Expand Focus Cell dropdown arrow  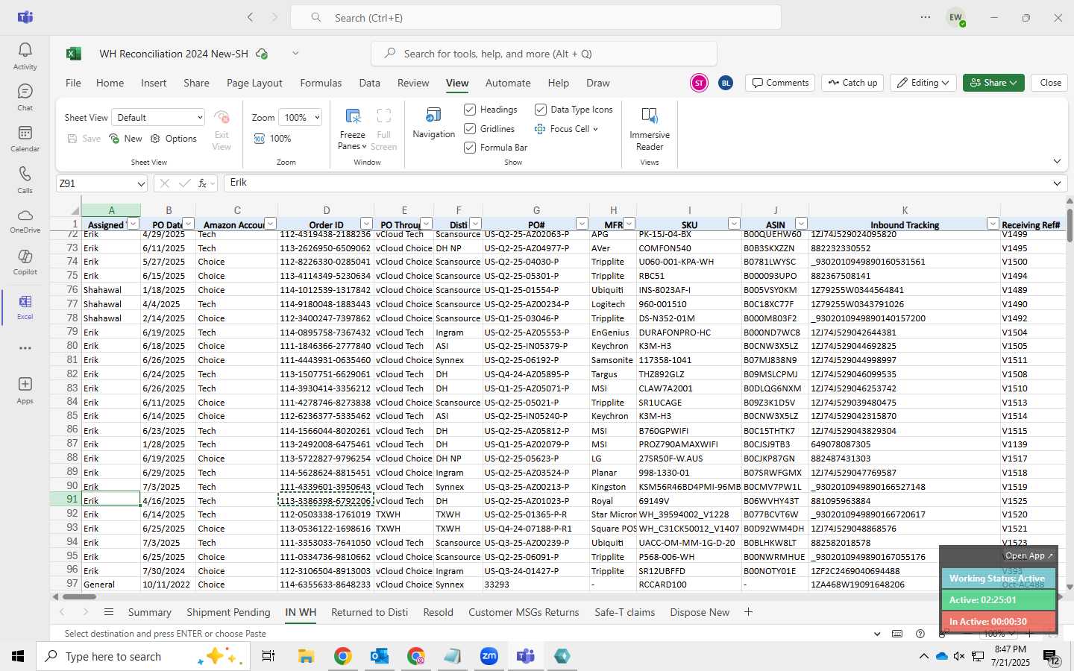coord(595,129)
